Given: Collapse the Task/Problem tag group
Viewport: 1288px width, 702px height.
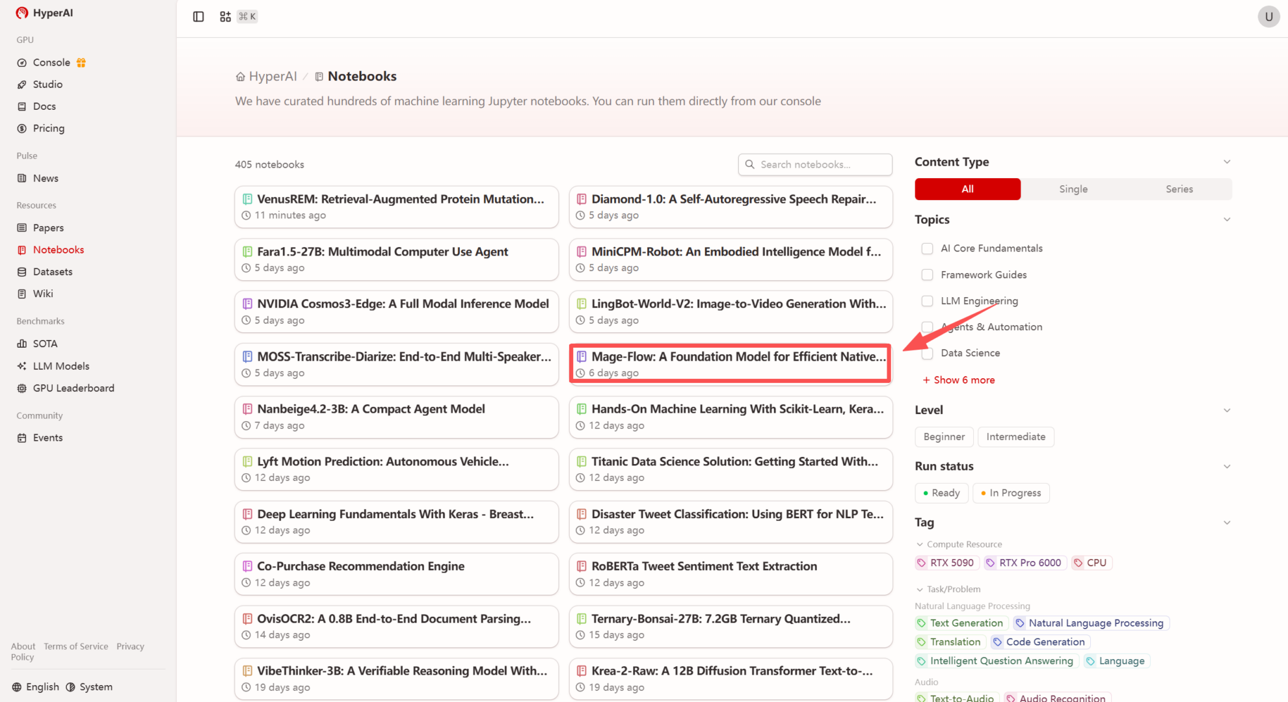Looking at the screenshot, I should [x=920, y=590].
